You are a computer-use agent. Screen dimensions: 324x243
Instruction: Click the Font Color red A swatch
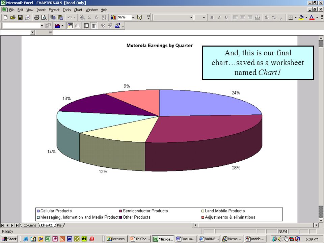coord(312,18)
